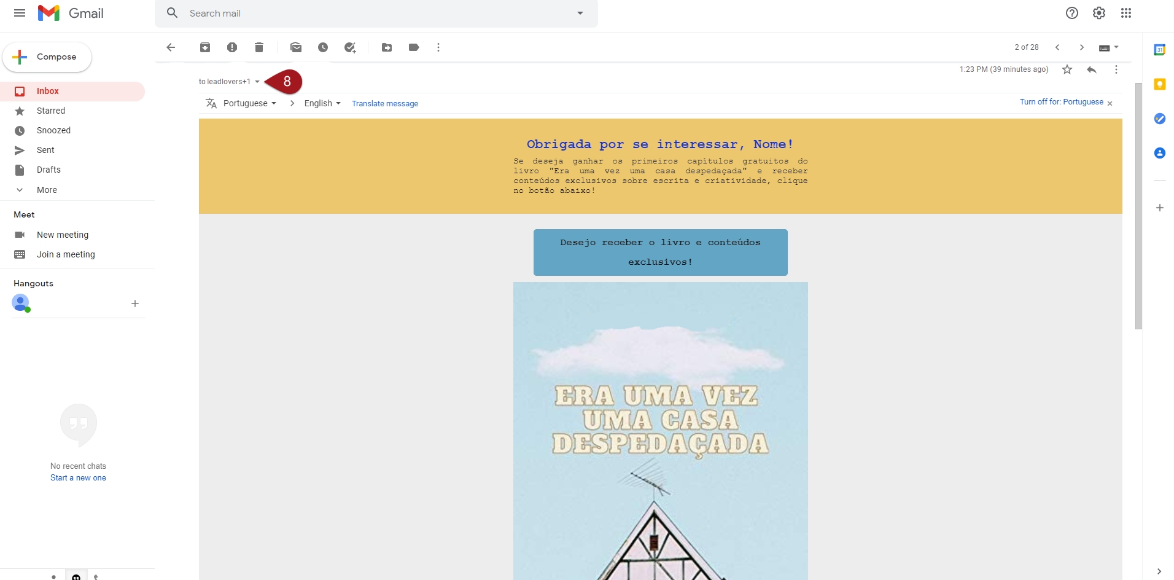Open the Move to folder icon

point(387,47)
